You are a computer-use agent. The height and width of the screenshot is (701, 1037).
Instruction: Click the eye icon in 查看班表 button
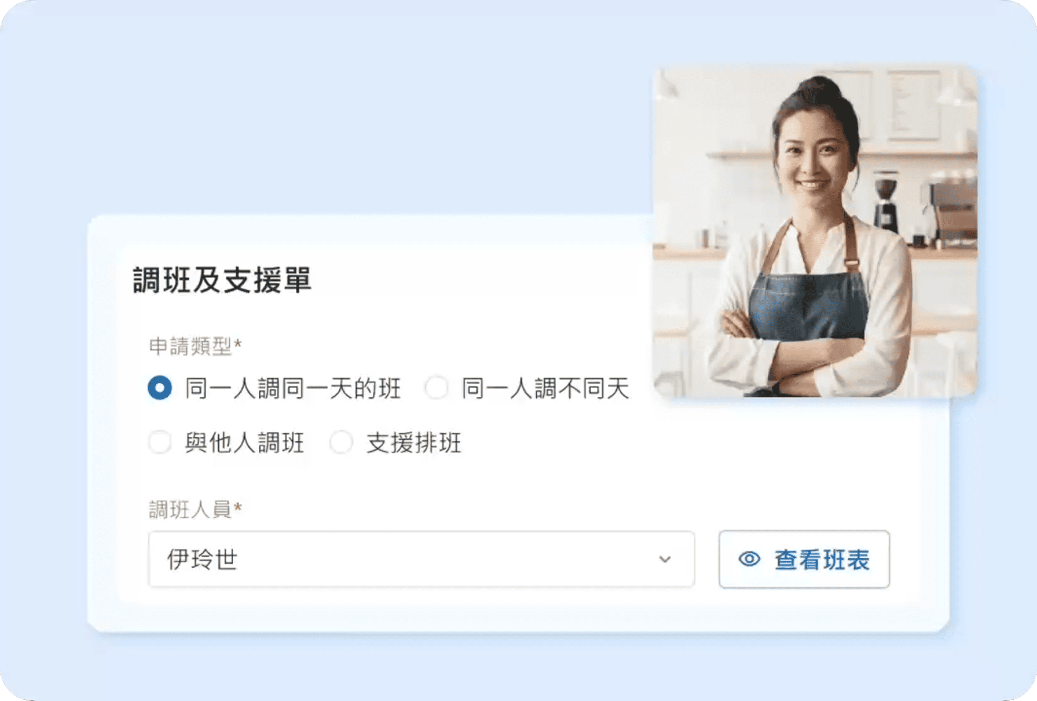pos(749,559)
